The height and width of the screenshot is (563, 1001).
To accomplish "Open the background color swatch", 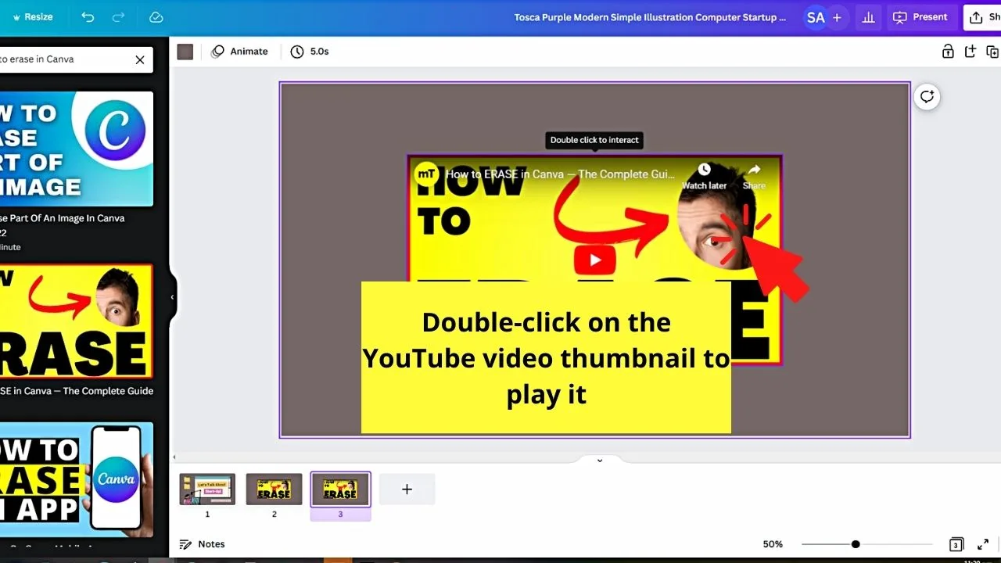I will (x=185, y=52).
